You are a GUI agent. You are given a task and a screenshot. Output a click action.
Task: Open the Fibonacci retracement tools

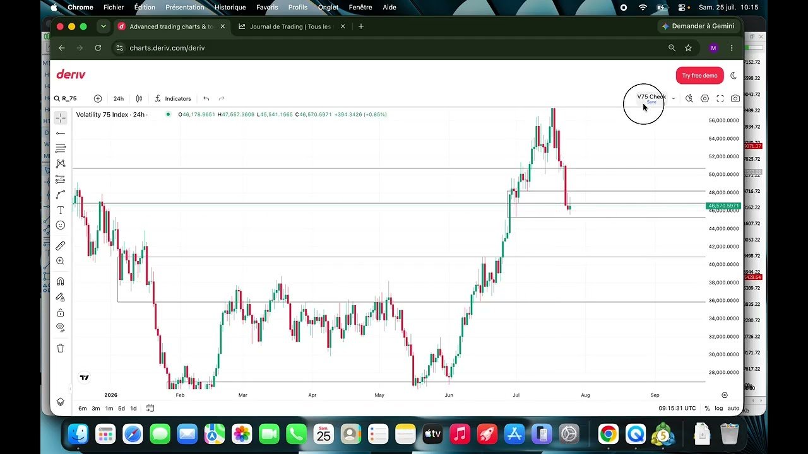[61, 148]
